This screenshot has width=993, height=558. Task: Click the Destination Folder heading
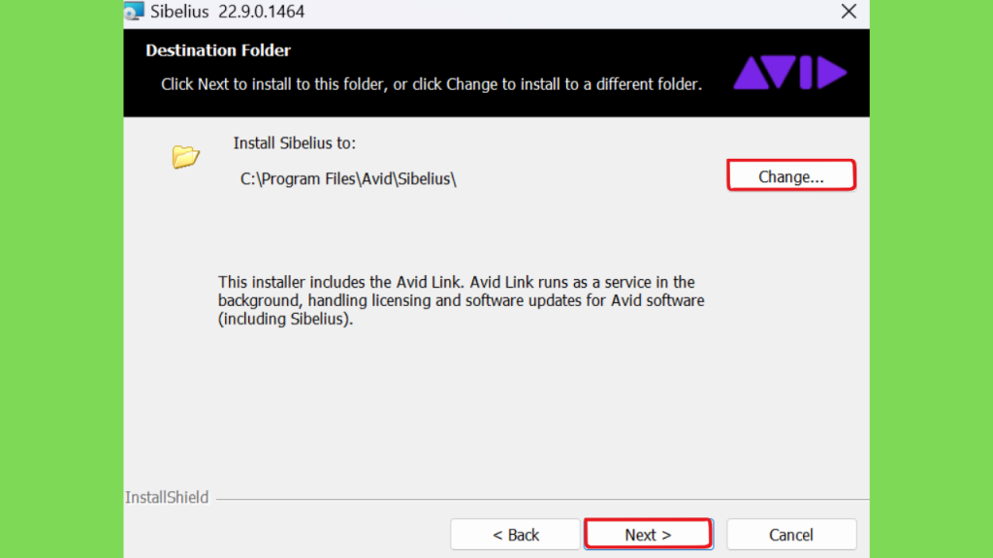[x=218, y=50]
